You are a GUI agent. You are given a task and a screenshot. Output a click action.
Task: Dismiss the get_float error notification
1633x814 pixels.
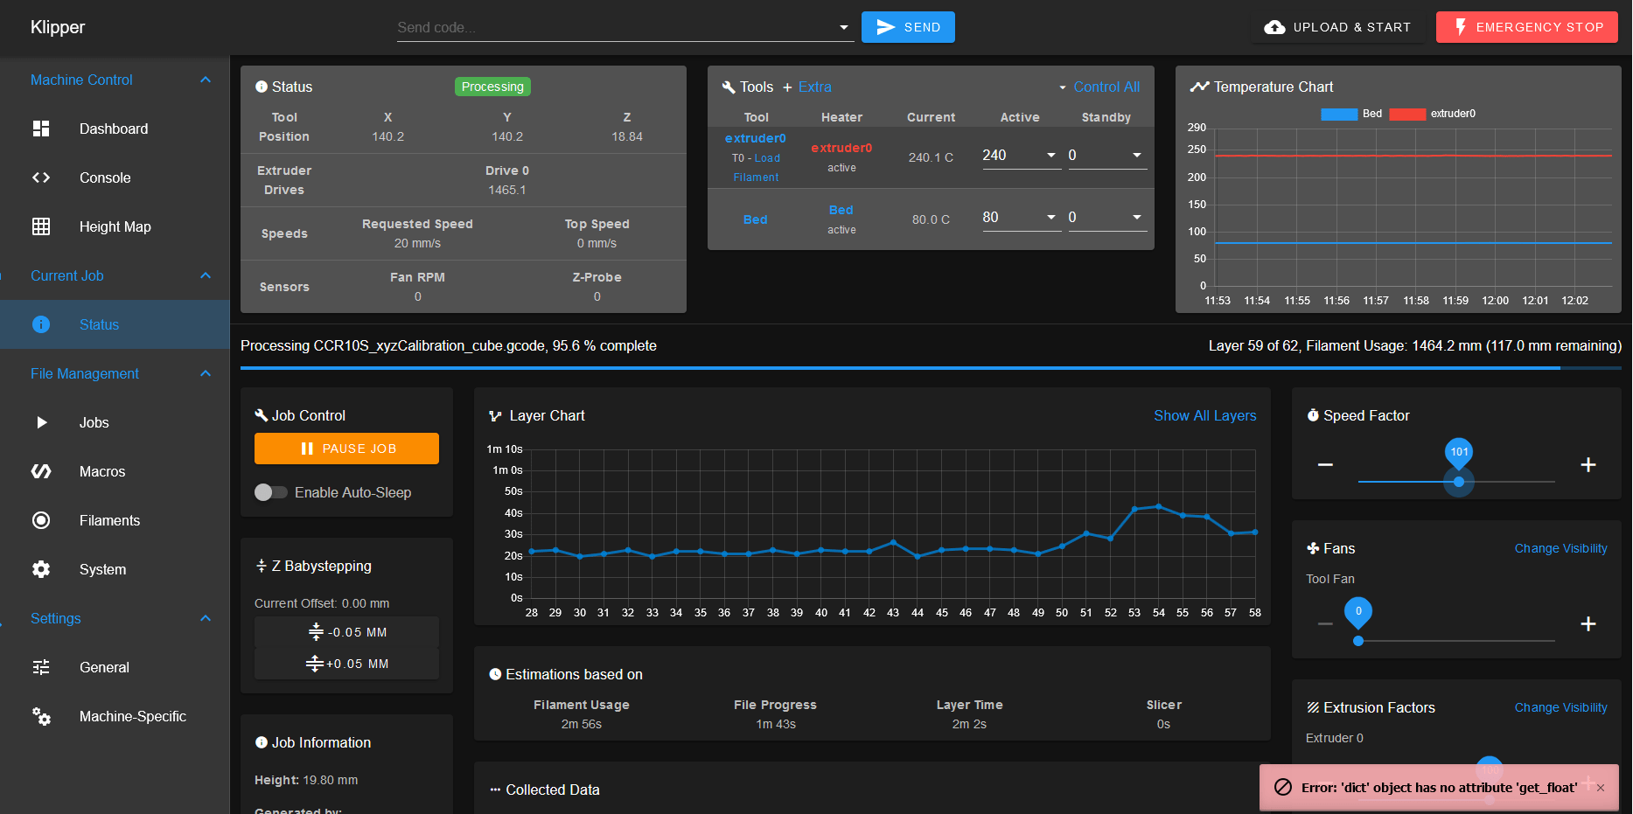pyautogui.click(x=1601, y=788)
